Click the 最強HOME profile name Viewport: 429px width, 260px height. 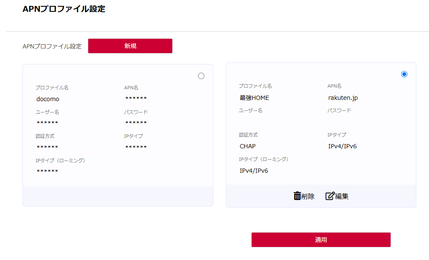254,98
